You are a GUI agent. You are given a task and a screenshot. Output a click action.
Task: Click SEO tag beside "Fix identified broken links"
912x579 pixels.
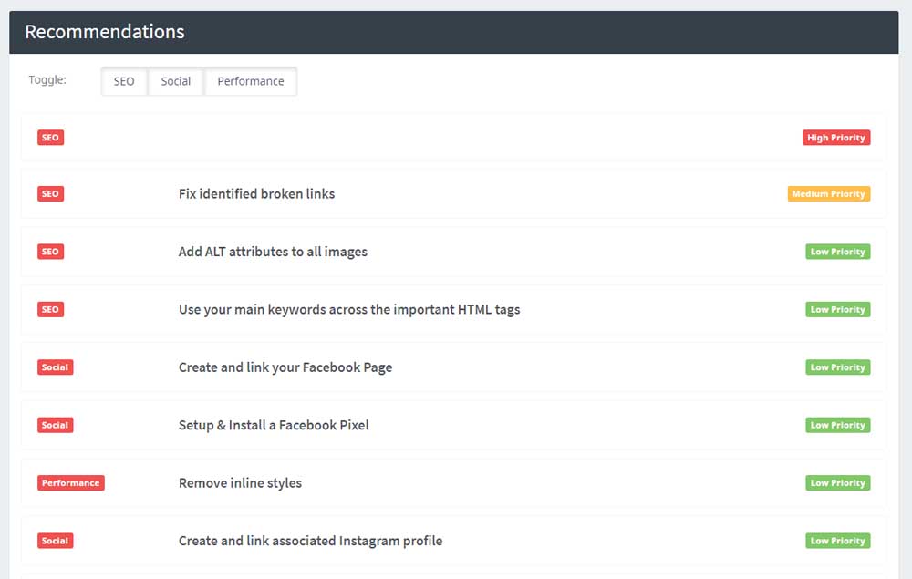(x=50, y=193)
